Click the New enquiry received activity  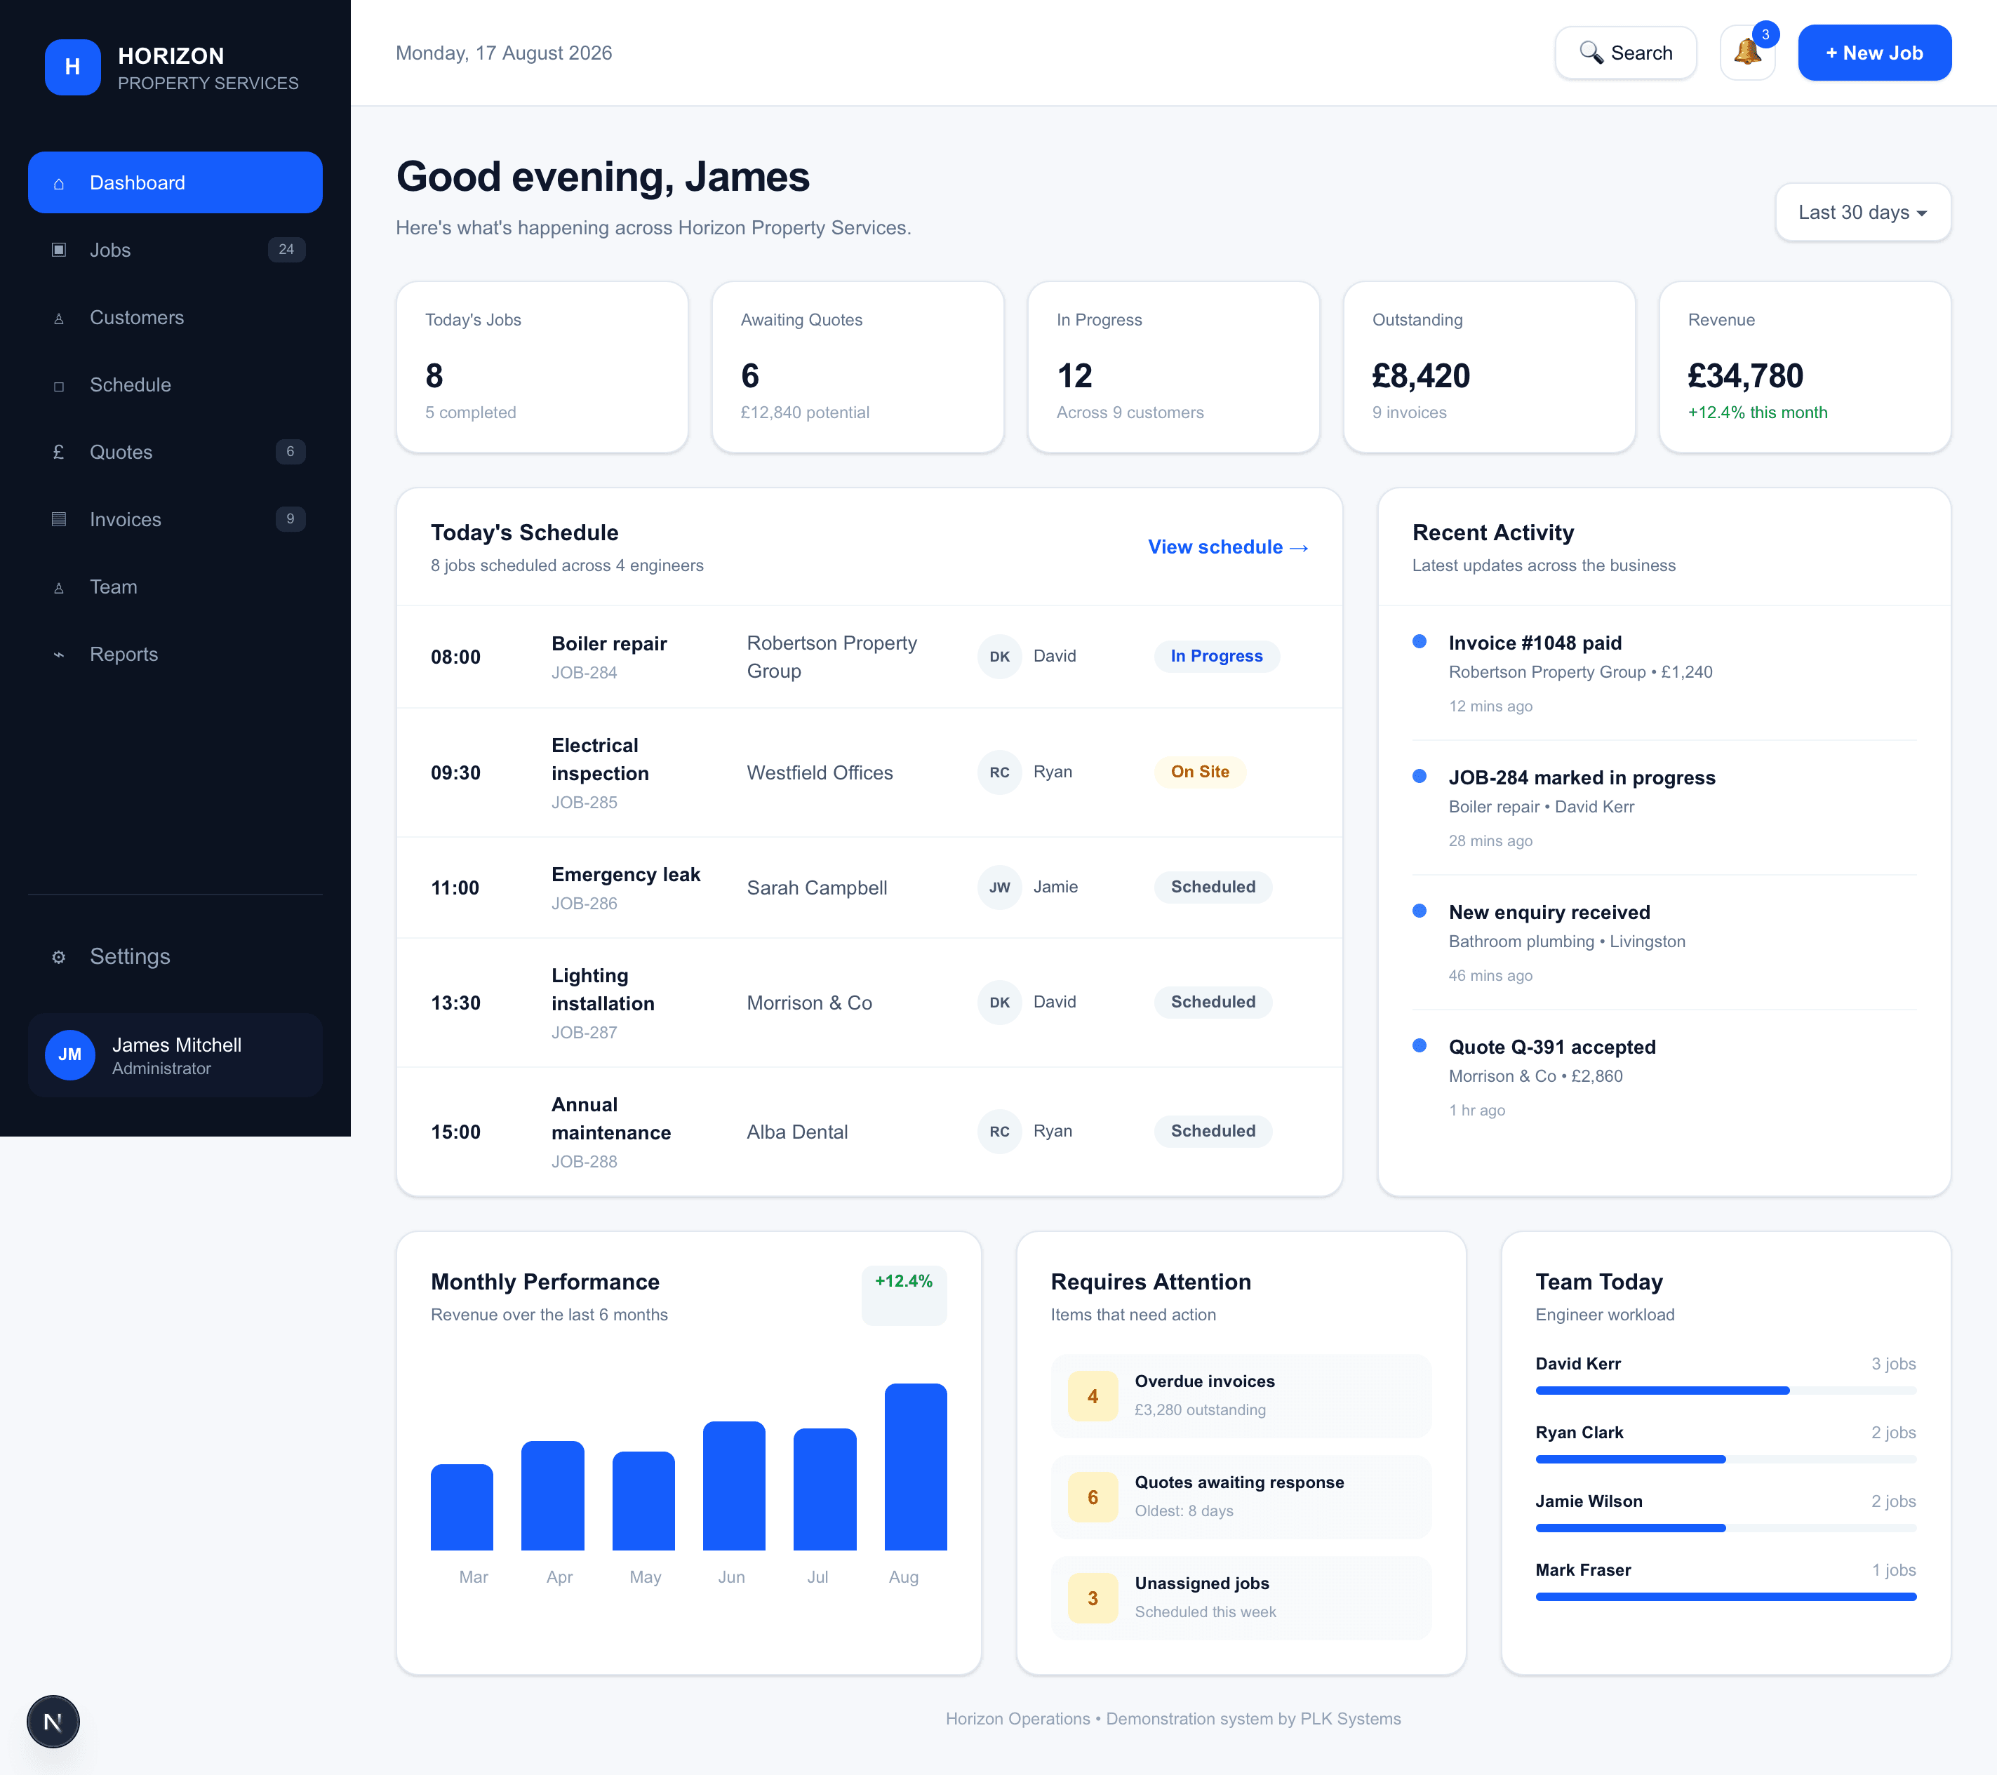pyautogui.click(x=1664, y=943)
